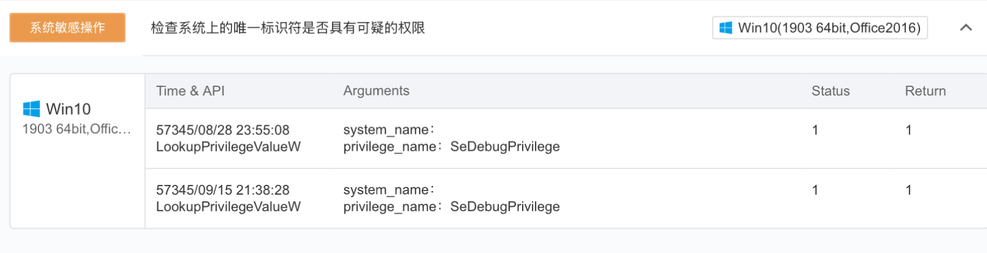This screenshot has height=253, width=987.
Task: Click the Return value in second row
Action: (908, 190)
